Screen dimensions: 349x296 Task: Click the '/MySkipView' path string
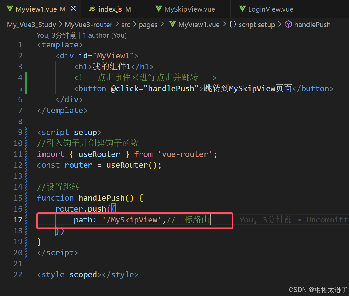point(132,220)
